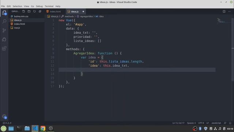234x132 pixels.
Task: Open notifications bell in status bar
Action: pos(230,123)
